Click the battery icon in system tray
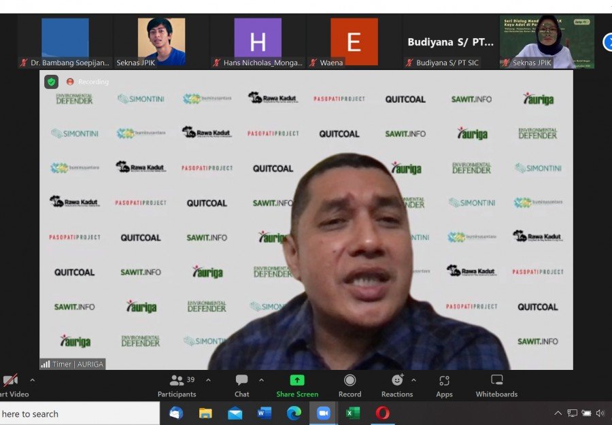 coord(586,413)
